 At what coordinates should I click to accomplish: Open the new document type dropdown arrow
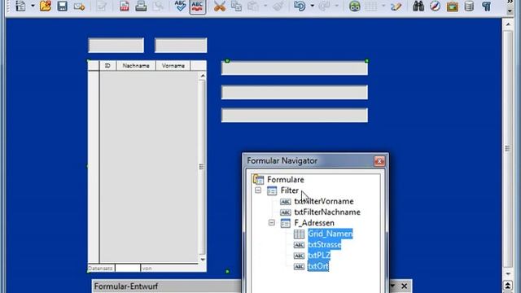(33, 6)
